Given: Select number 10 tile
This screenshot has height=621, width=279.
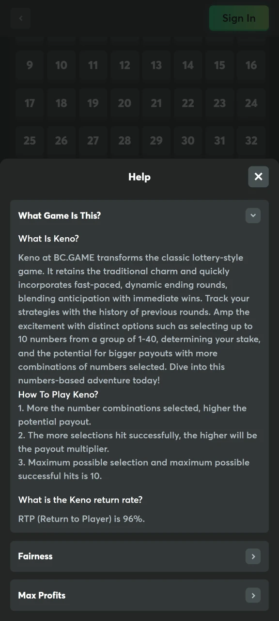Looking at the screenshot, I should coord(61,65).
